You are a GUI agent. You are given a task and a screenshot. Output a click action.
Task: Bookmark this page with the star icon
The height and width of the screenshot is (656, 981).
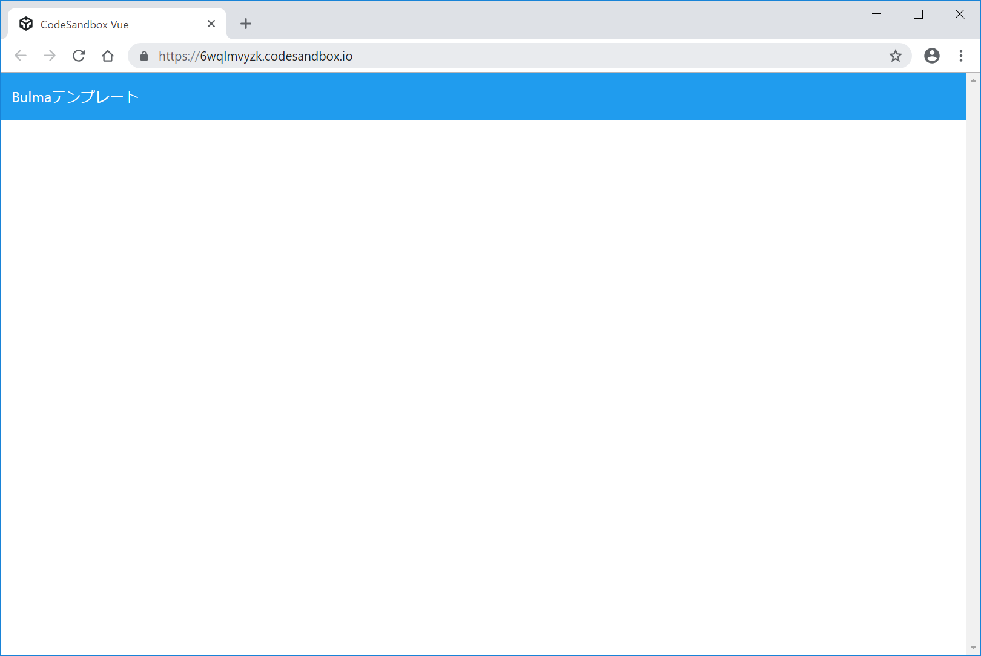coord(895,56)
